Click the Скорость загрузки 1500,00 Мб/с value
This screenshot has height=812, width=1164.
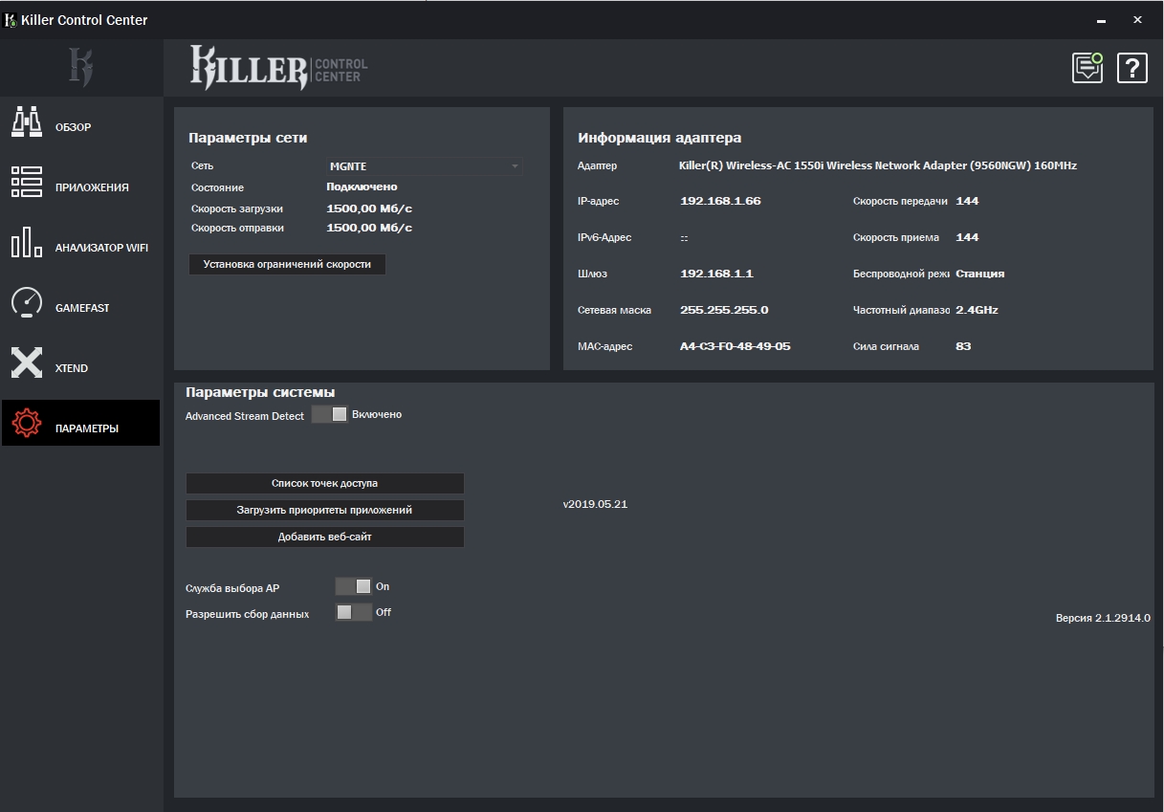pos(369,208)
